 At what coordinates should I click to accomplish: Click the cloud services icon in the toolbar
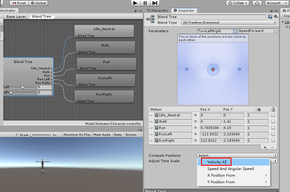tap(257, 3)
